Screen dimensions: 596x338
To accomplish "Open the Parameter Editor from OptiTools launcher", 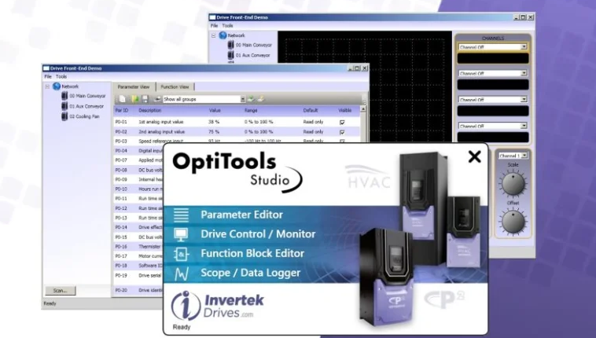I will 241,215.
